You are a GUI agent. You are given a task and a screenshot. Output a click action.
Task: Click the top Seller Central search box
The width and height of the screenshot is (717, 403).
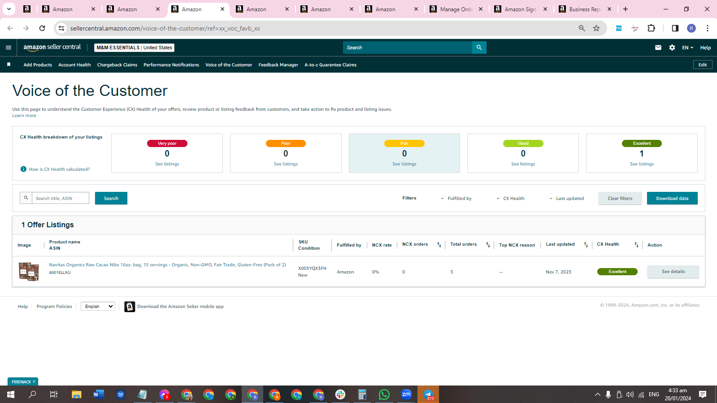point(408,48)
